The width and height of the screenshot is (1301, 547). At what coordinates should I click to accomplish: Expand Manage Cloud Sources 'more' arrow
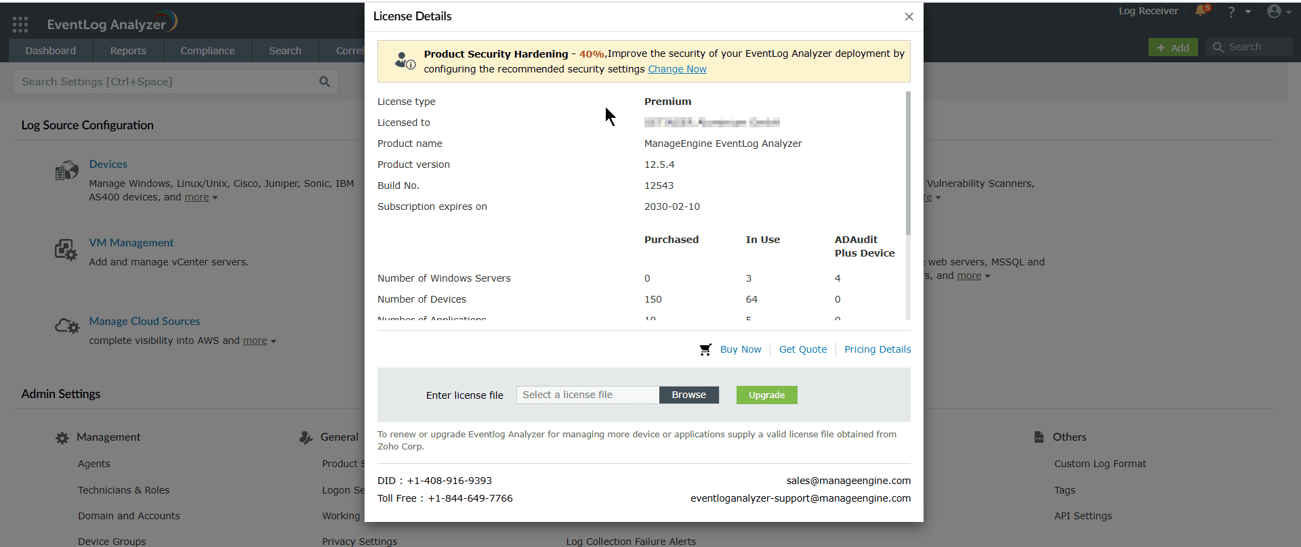pos(274,341)
